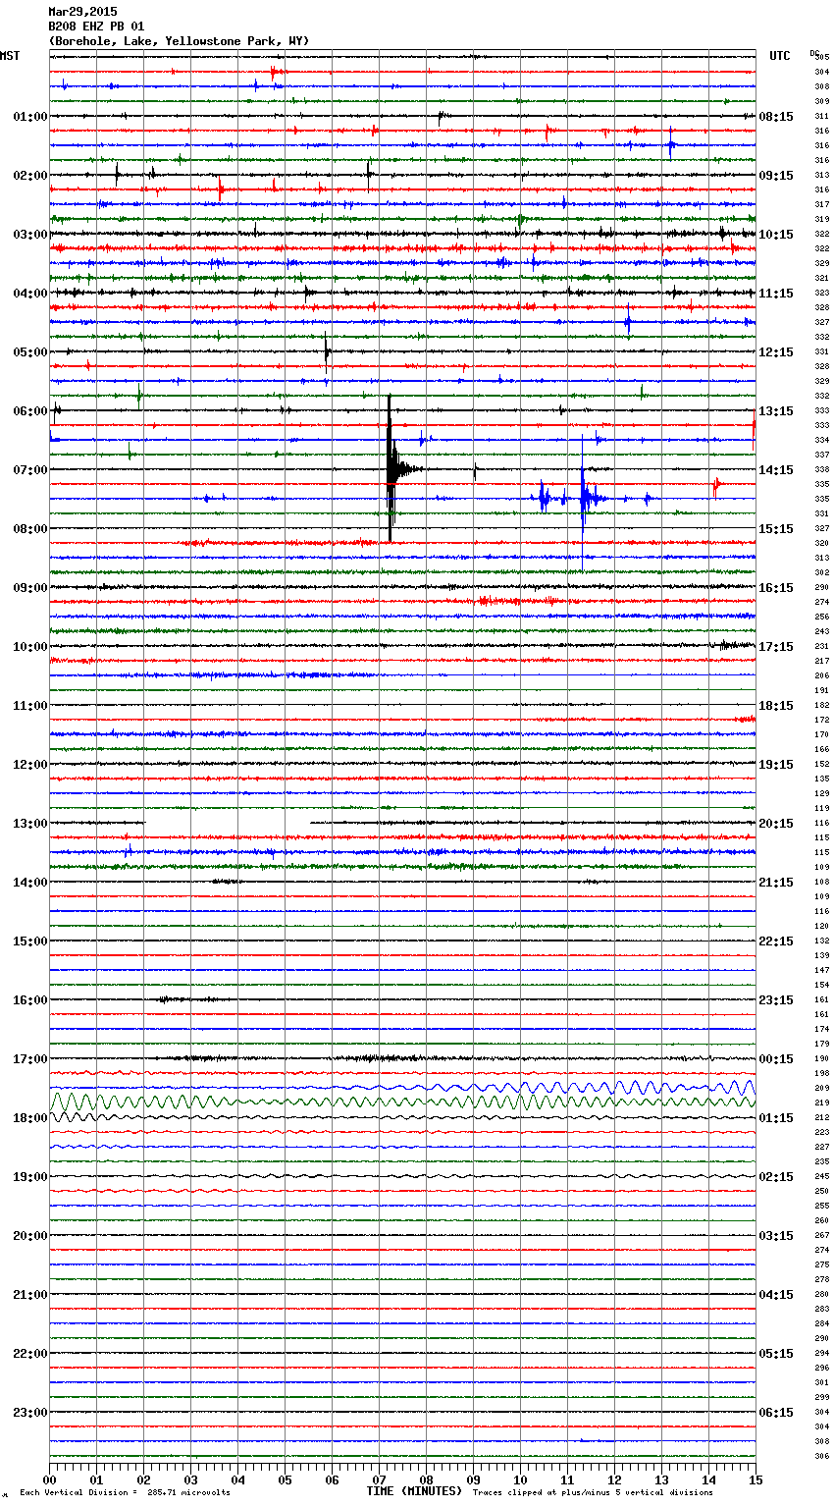Viewport: 834px width, 1506px height.
Task: Click the x-axis minute tick label 07
Action: [379, 1479]
